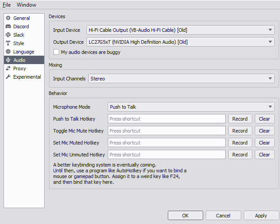This screenshot has width=280, height=224.
Task: Focus the Set Mic Muted Hotkey field
Action: point(166,143)
